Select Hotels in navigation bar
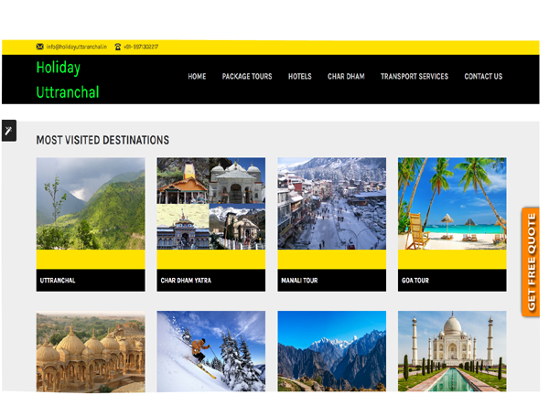 pos(299,77)
